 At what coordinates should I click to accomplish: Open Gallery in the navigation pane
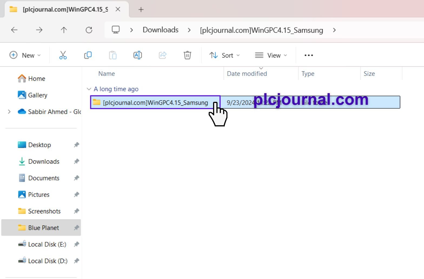point(32,95)
